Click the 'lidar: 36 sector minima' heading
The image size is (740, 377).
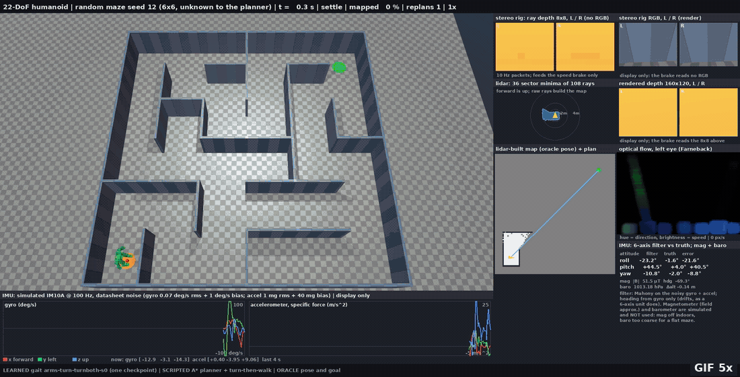545,83
